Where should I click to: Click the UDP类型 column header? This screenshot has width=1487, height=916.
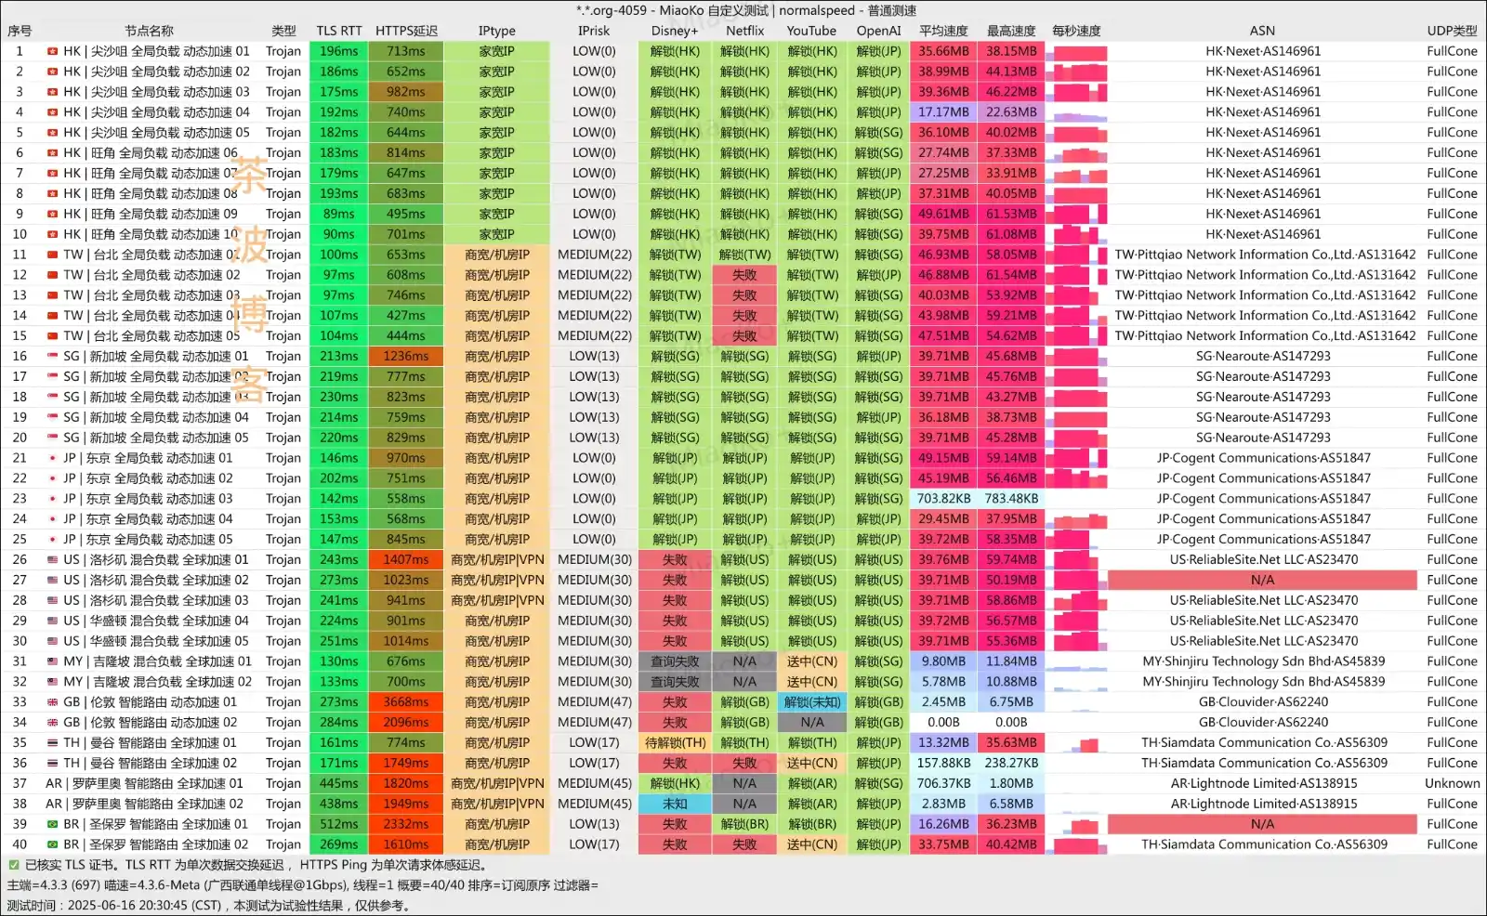[x=1452, y=31]
